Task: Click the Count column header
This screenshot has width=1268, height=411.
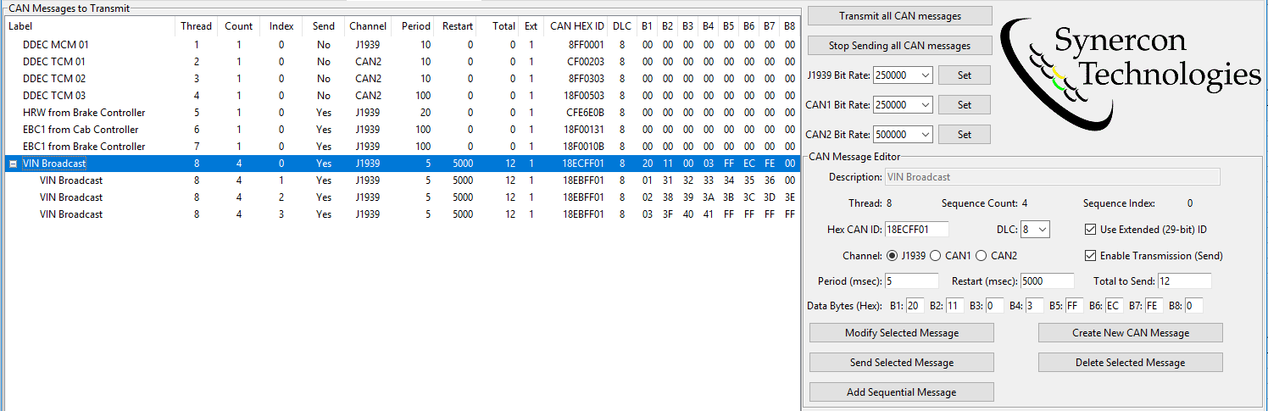Action: (239, 26)
